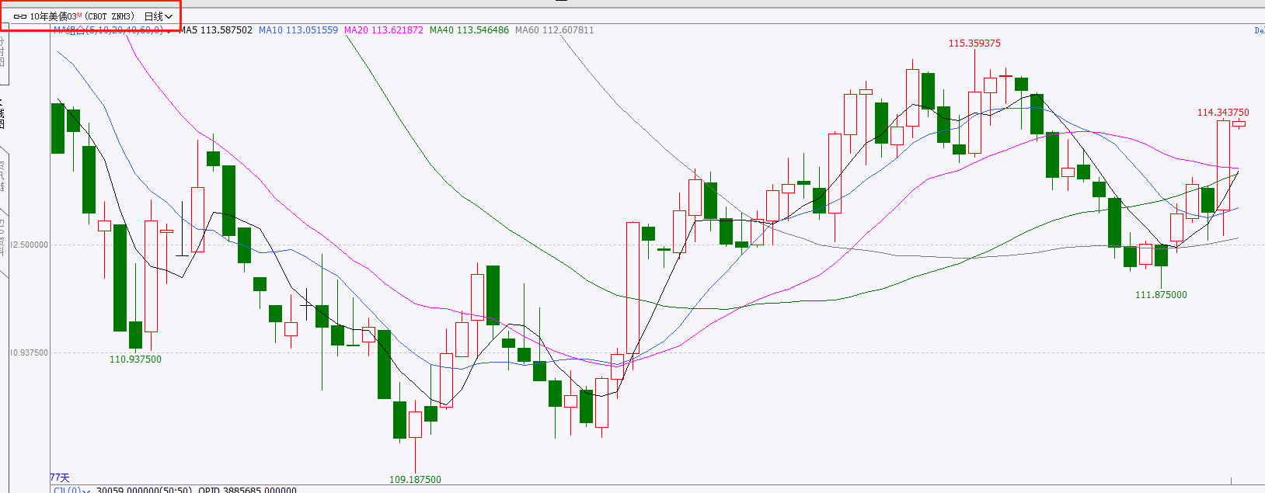Click the 10.937500 price axis label
1265x493 pixels.
coord(29,352)
